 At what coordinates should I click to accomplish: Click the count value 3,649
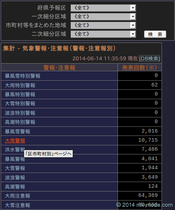tap(150, 177)
